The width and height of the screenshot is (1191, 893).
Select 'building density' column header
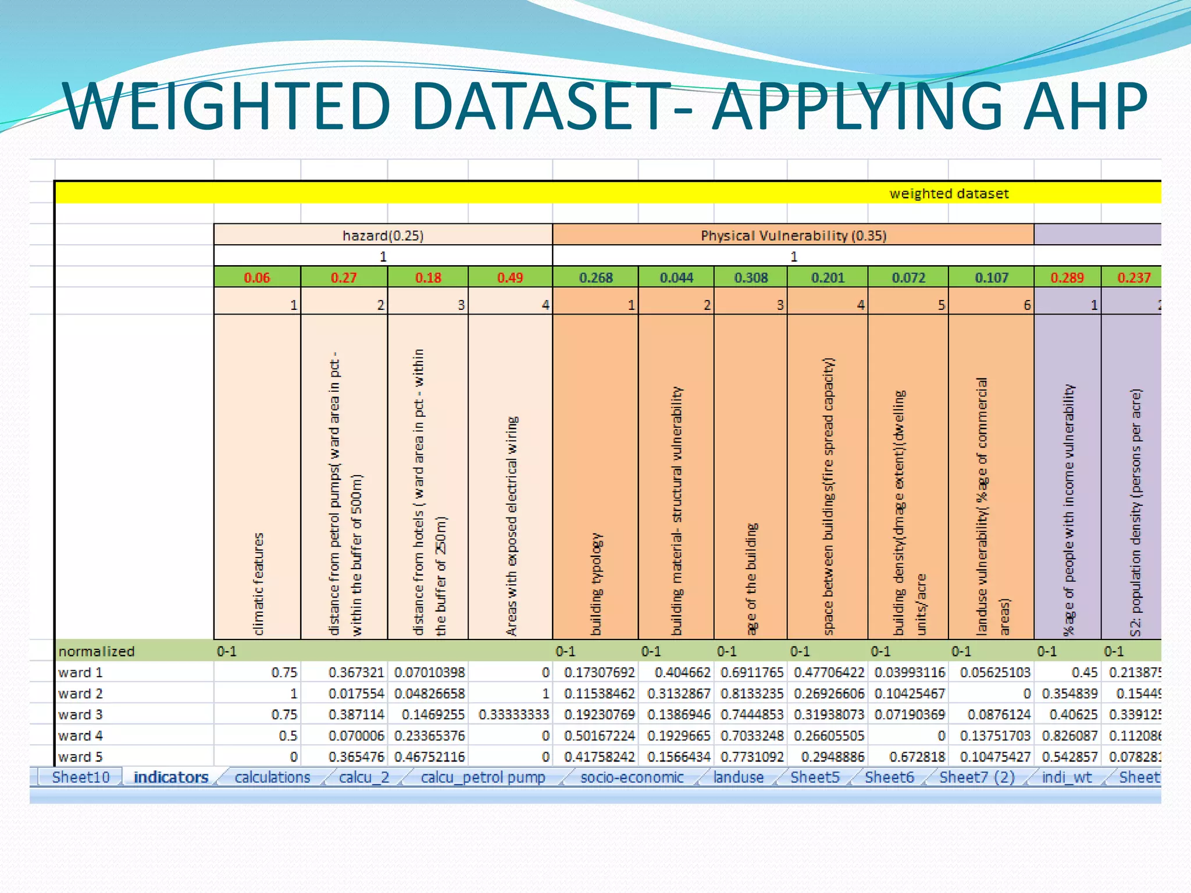tap(908, 477)
